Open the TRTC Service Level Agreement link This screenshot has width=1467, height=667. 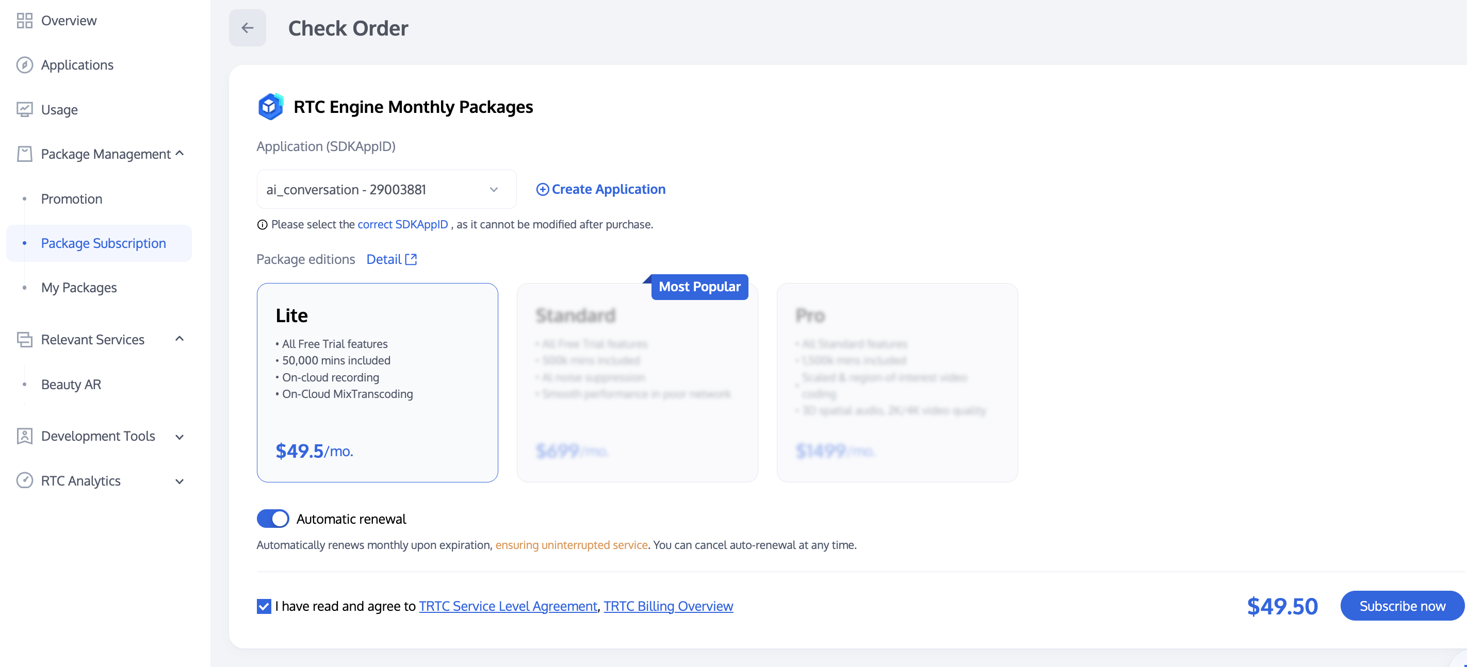[508, 606]
